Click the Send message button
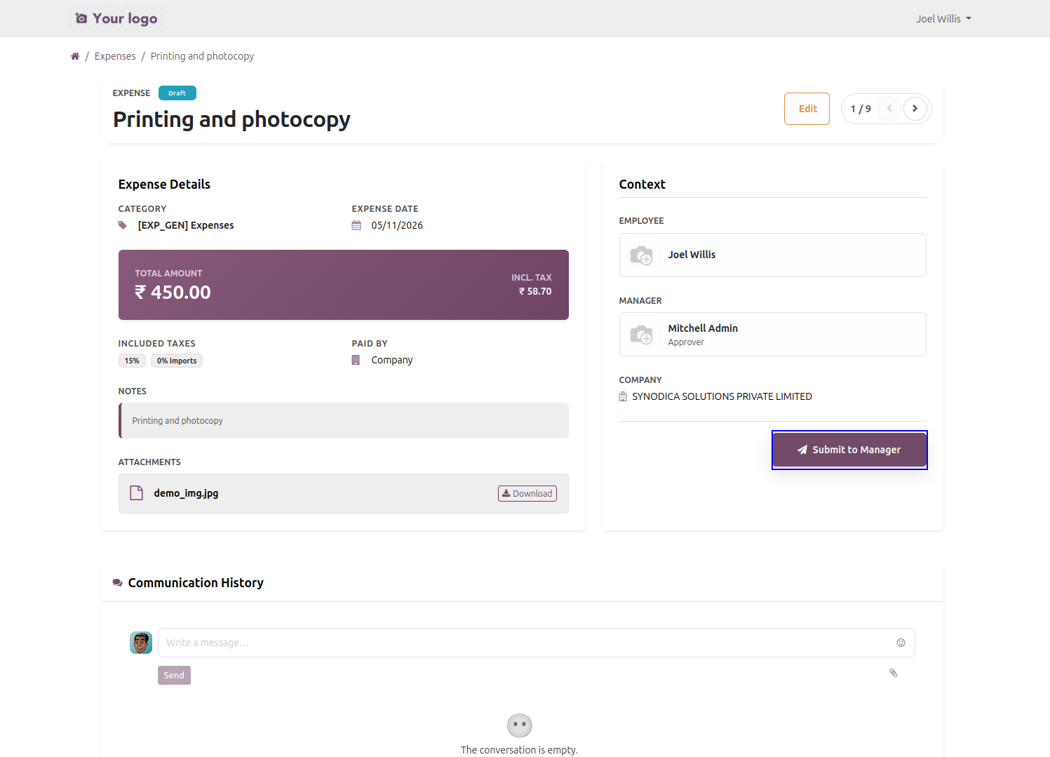Image resolution: width=1050 pixels, height=757 pixels. pyautogui.click(x=174, y=676)
